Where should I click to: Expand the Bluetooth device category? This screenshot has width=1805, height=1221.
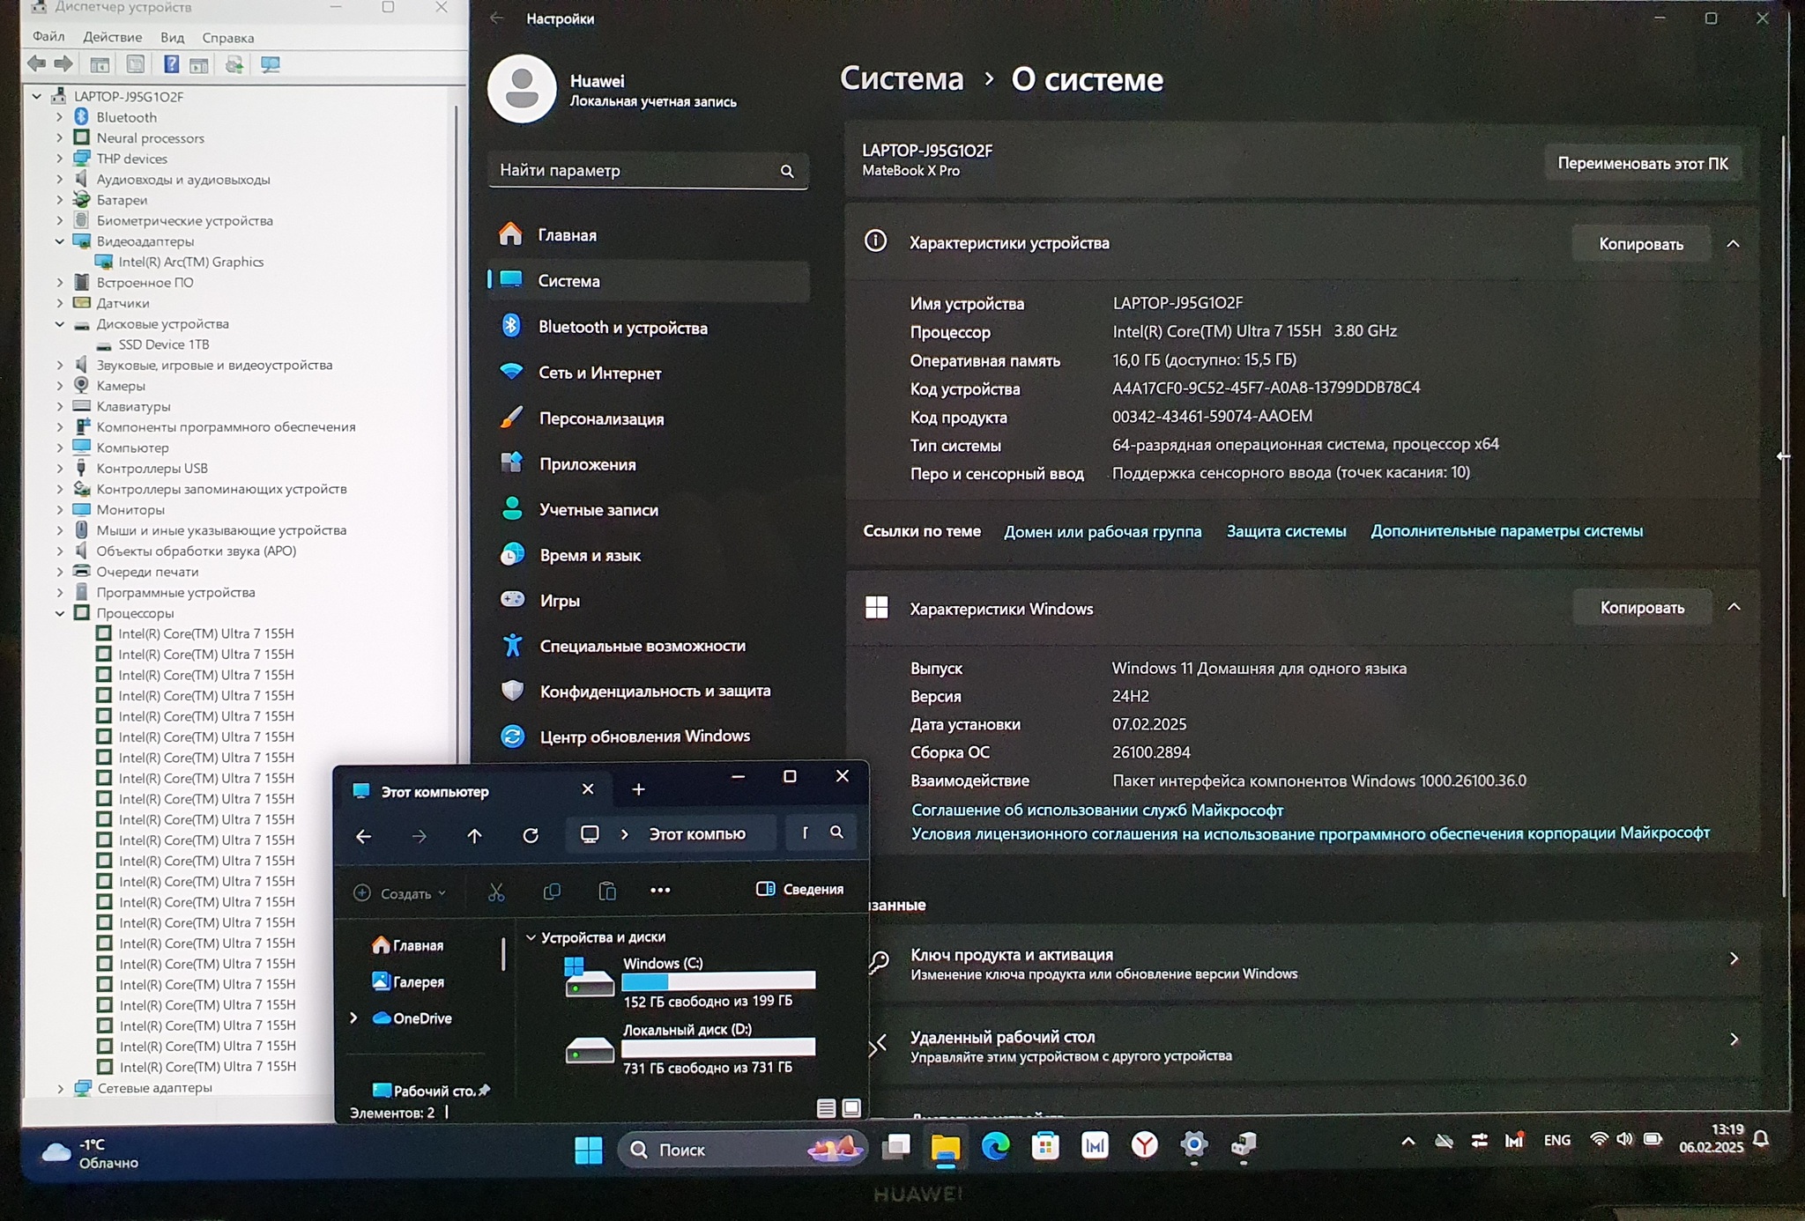tap(60, 117)
